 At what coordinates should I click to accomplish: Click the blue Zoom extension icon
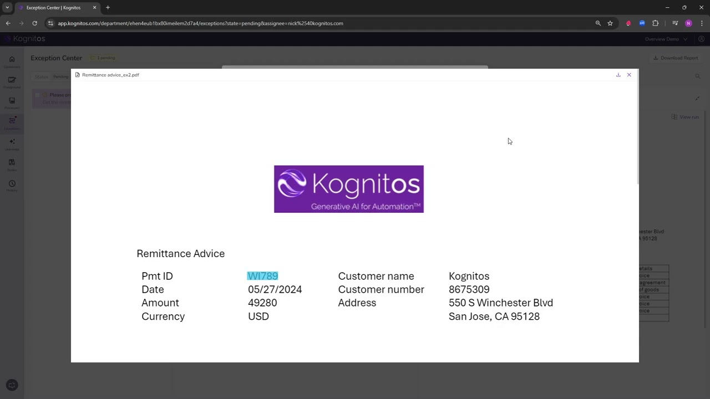pos(642,23)
